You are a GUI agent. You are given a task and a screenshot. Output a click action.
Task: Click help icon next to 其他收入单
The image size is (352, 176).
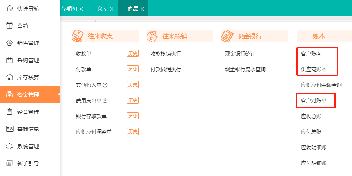(105, 85)
